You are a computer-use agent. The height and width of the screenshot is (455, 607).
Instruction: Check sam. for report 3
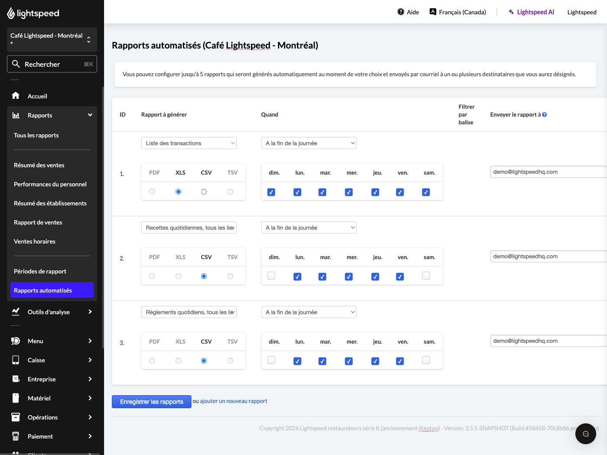point(426,361)
